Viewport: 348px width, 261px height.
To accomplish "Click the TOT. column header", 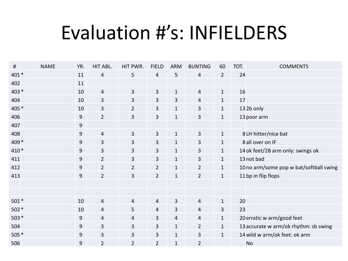I will point(238,66).
